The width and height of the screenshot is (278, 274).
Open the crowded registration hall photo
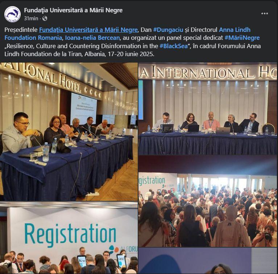(208, 201)
